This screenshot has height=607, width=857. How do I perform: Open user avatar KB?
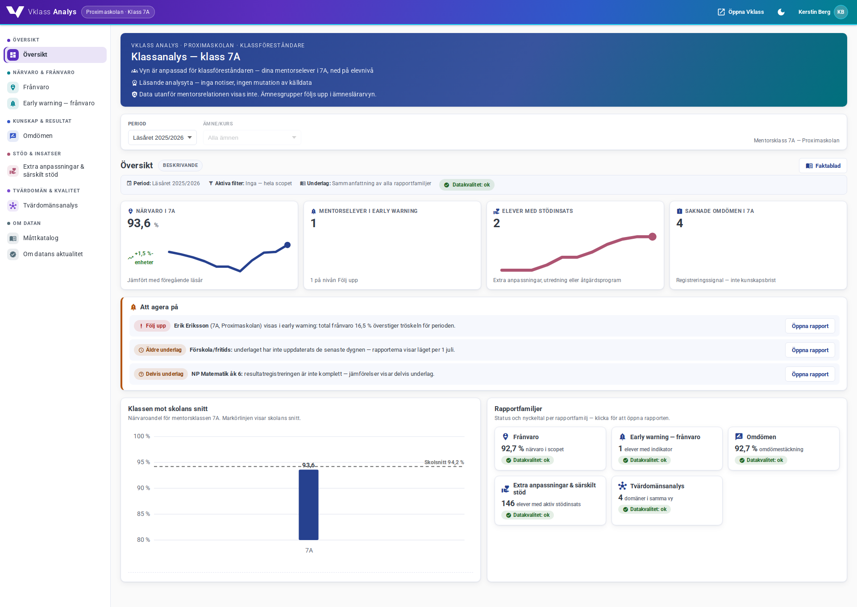coord(841,12)
